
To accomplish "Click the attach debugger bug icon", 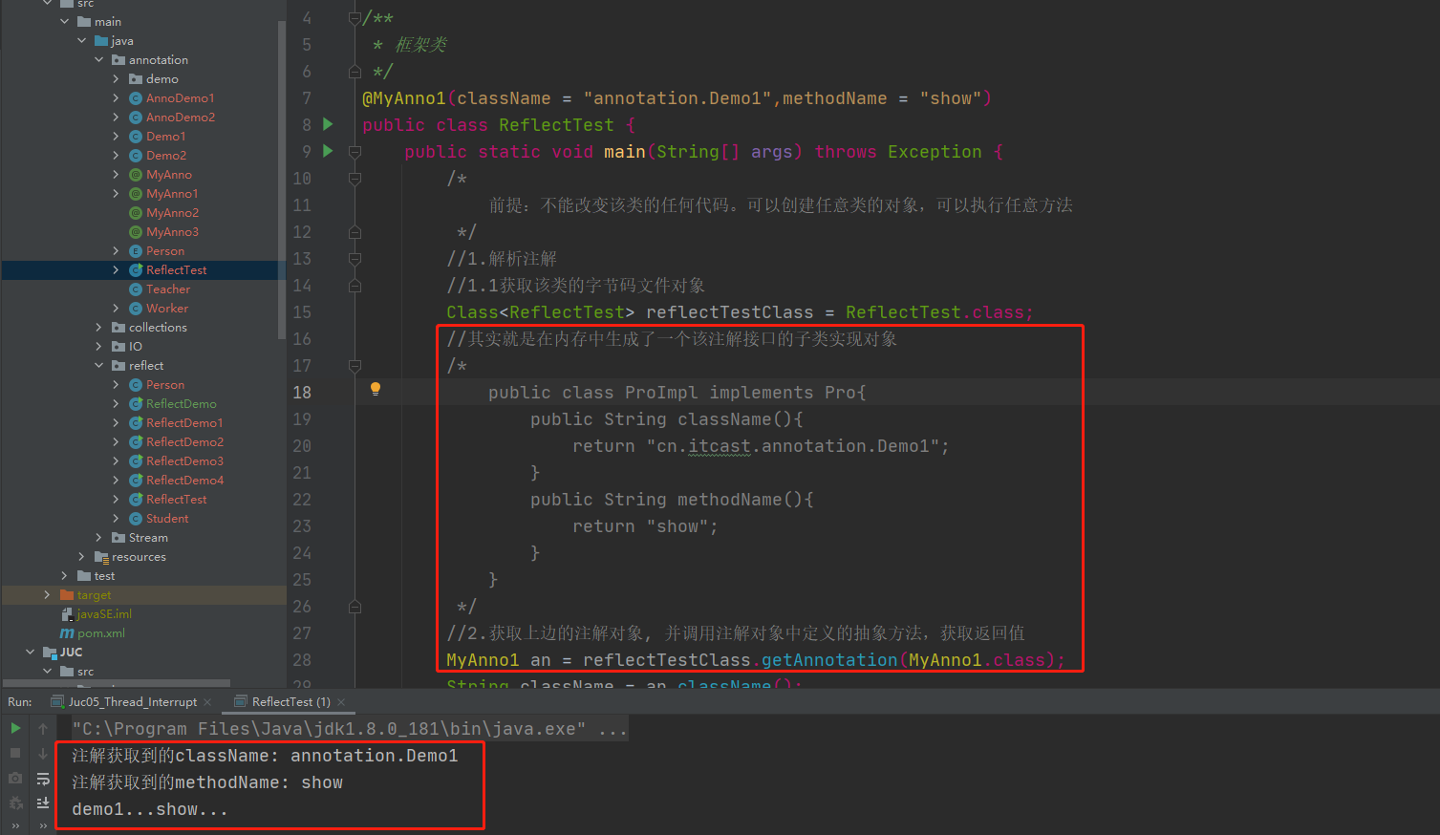I will click(x=15, y=803).
